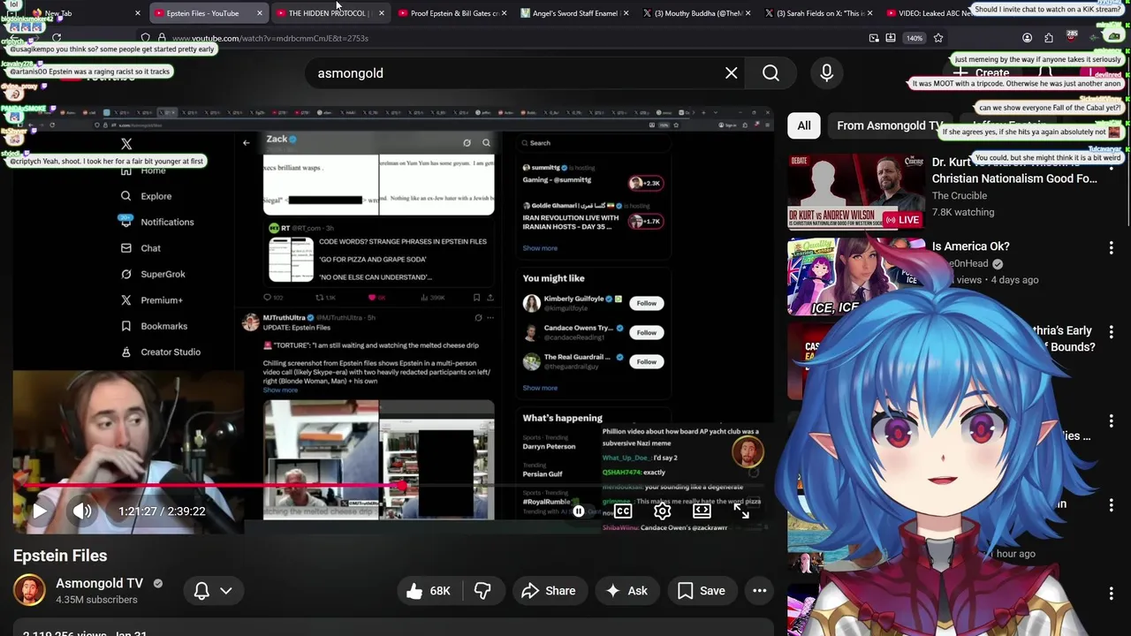Like the video showing 68K

tap(429, 591)
